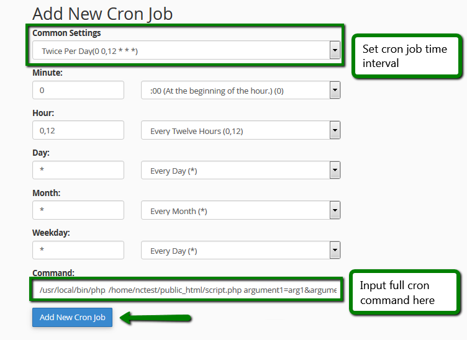This screenshot has height=340, width=467.
Task: Click the Command input field
Action: (186, 290)
